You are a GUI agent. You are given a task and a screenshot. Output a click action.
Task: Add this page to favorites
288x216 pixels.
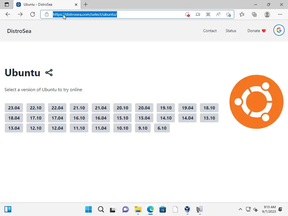pos(228,14)
